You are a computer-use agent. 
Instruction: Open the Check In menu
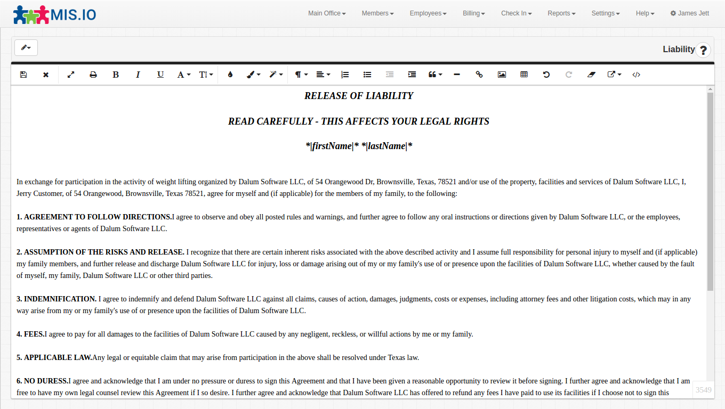[x=516, y=13]
